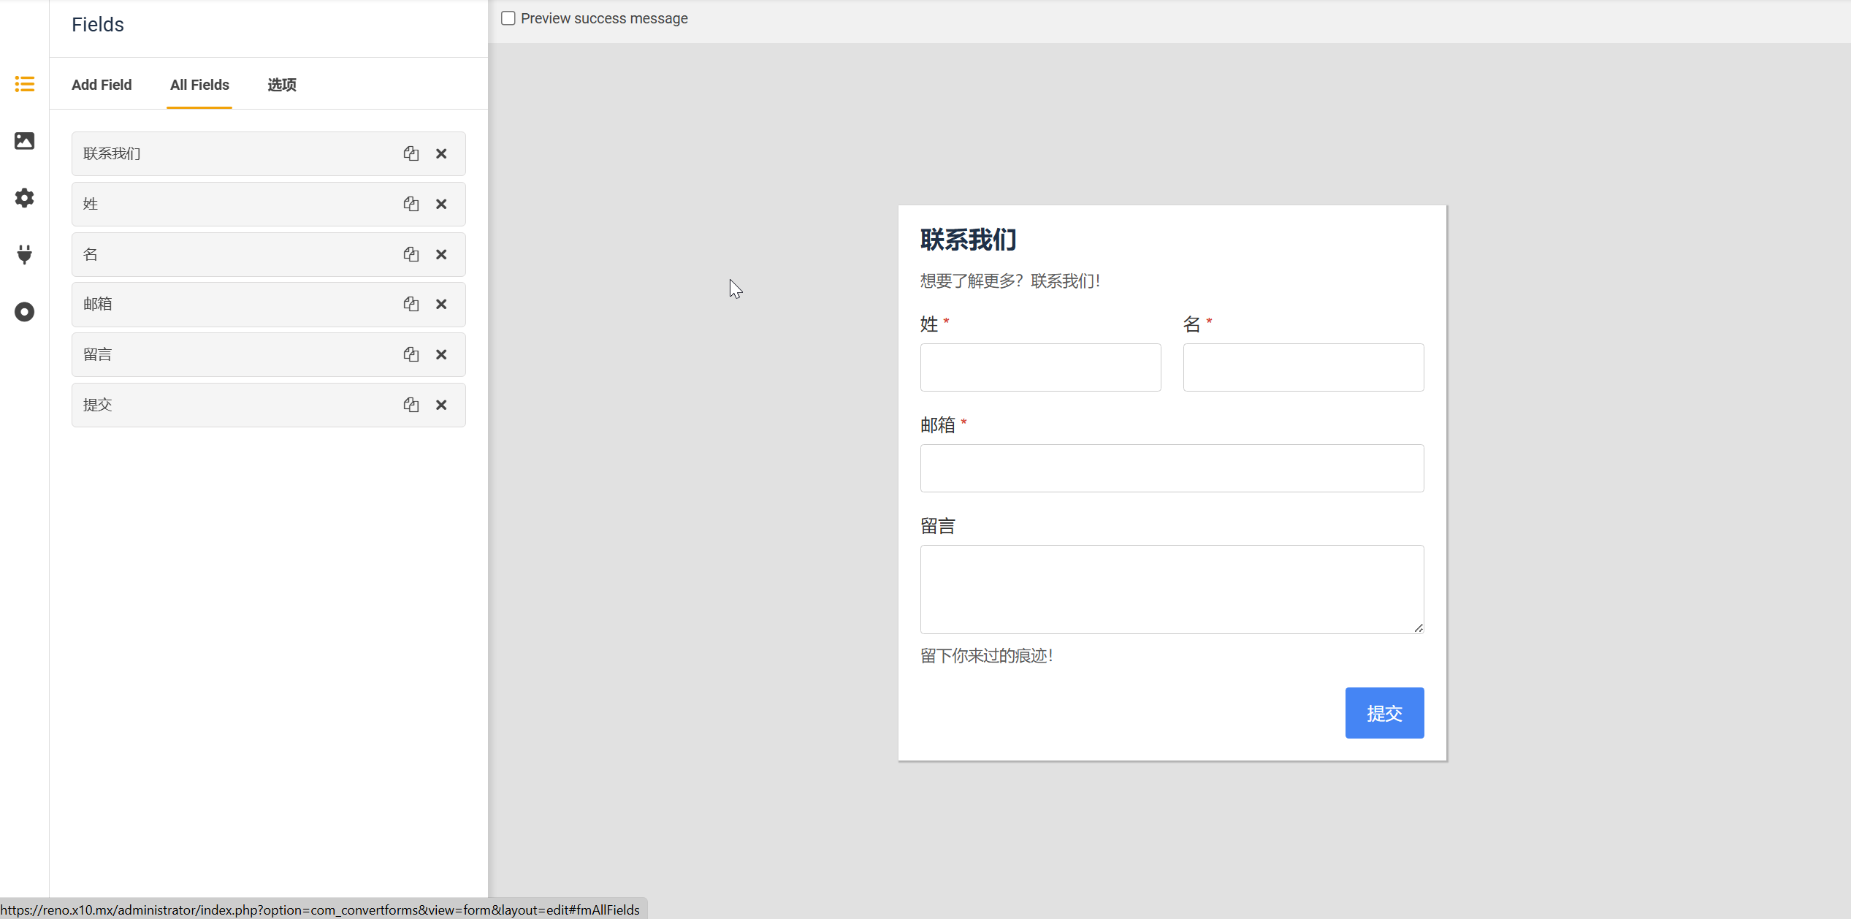Image resolution: width=1851 pixels, height=919 pixels.
Task: Delete the 留言 field
Action: tap(441, 354)
